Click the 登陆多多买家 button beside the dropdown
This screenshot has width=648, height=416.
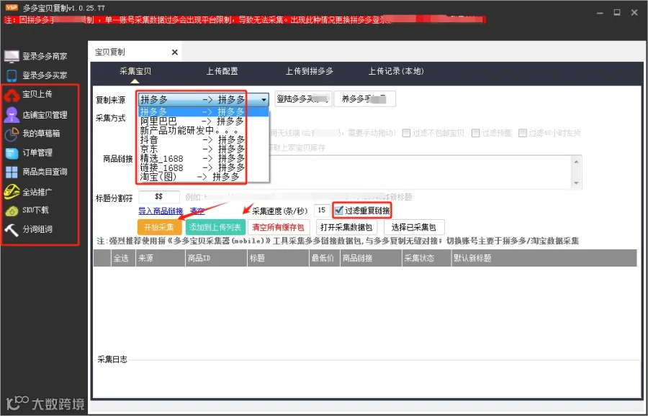coord(303,99)
